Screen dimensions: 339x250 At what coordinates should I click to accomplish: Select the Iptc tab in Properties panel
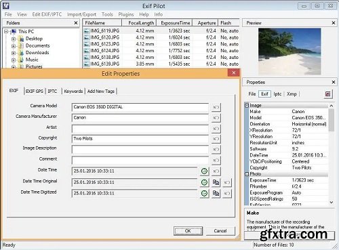[x=277, y=94]
